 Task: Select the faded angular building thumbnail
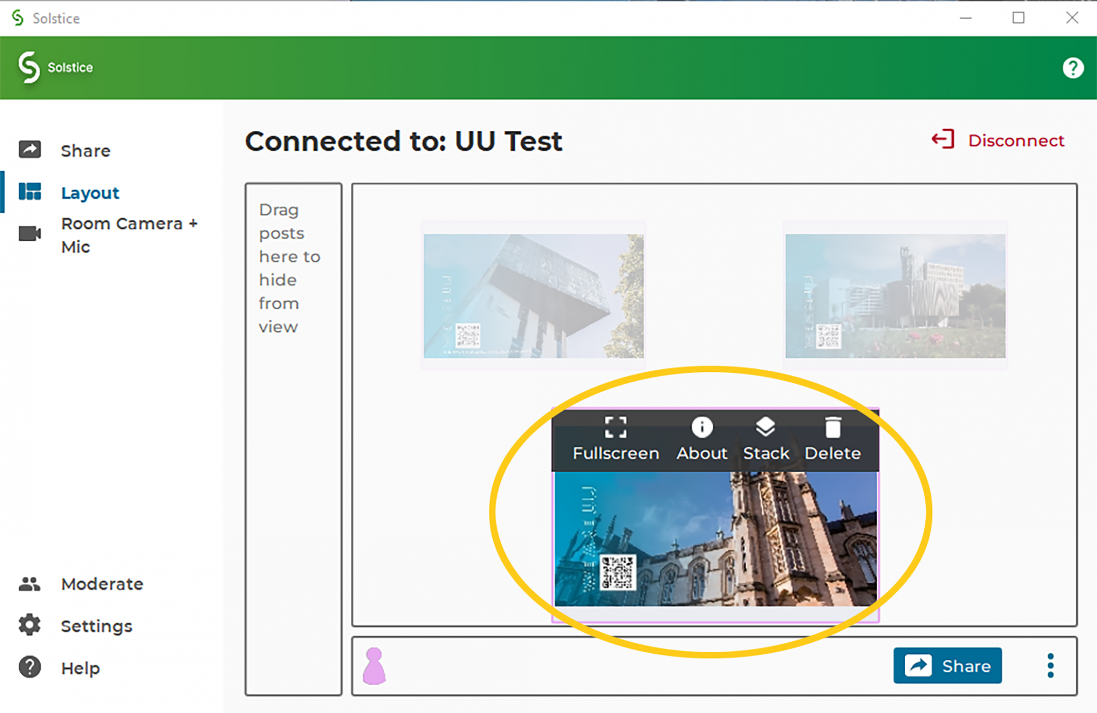pos(533,296)
